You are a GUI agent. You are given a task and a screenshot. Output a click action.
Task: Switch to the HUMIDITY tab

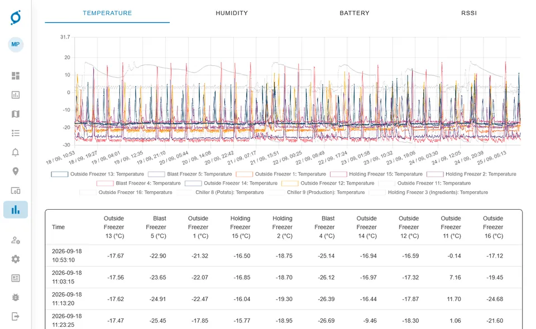coord(231,13)
